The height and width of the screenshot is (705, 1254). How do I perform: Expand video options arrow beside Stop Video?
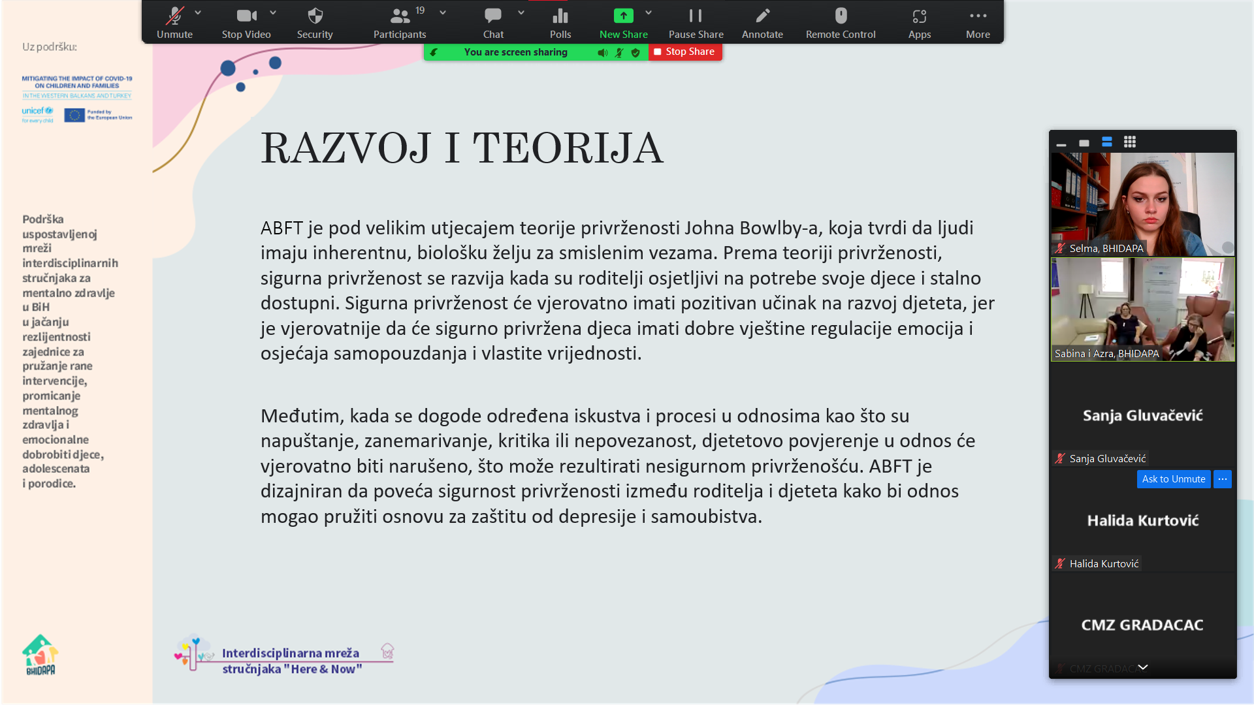point(273,12)
